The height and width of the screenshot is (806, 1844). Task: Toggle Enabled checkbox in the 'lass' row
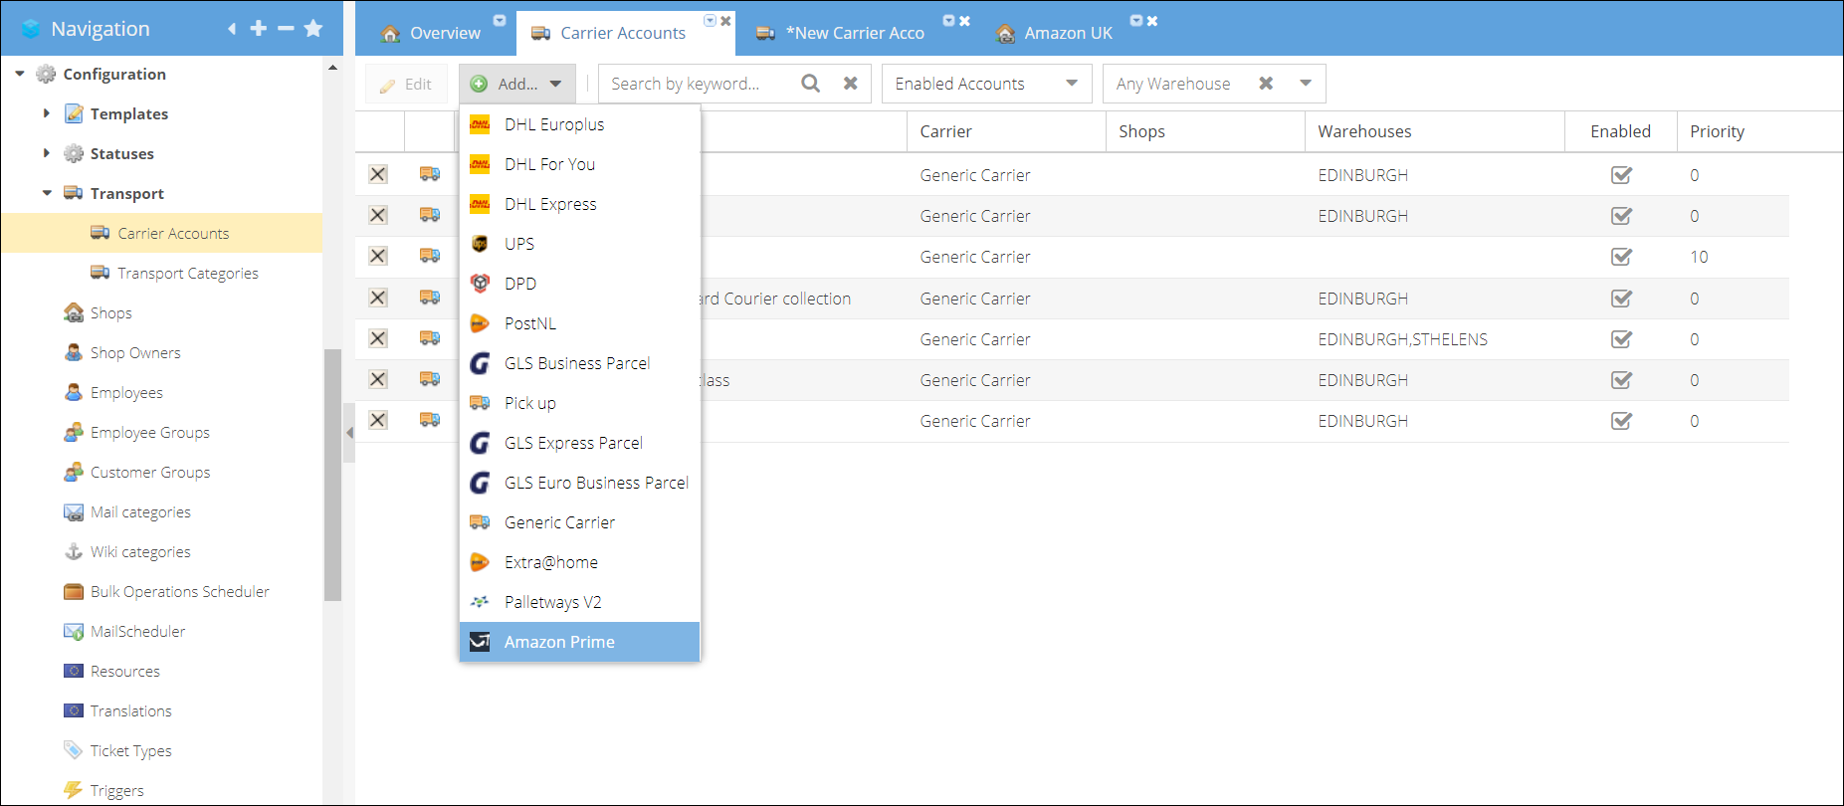tap(1621, 379)
